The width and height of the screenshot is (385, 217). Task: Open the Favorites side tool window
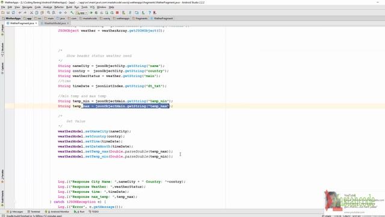coord(2,176)
